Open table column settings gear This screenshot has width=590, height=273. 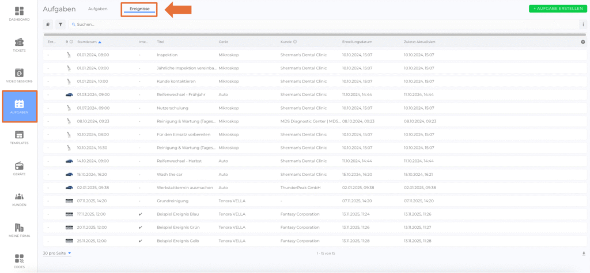click(x=583, y=42)
